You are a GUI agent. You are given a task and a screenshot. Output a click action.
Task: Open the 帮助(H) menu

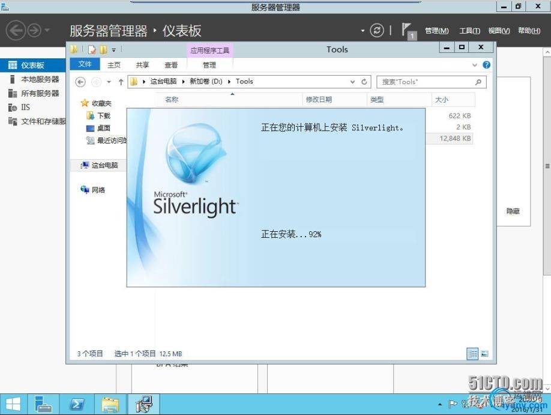529,31
